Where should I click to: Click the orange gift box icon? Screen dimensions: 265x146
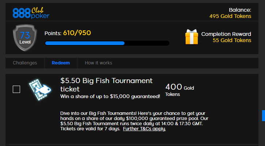192,37
